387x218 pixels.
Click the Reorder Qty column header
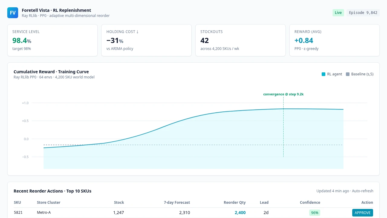[x=235, y=202]
